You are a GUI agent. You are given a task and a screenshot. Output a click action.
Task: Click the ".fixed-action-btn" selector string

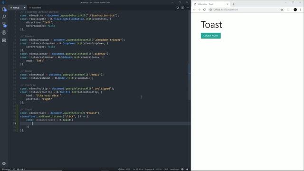click(x=102, y=15)
